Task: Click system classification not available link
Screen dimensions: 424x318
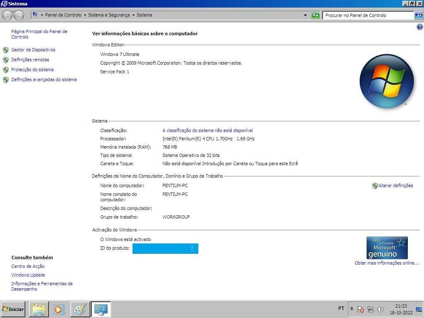Action: 207,130
